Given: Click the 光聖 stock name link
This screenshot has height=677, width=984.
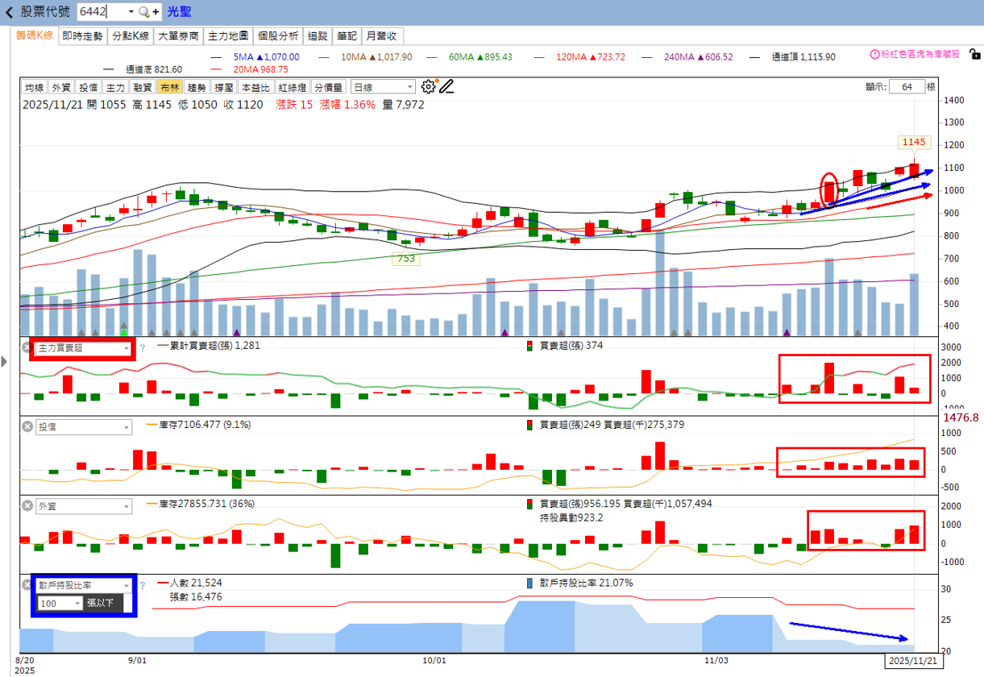Looking at the screenshot, I should coord(178,12).
